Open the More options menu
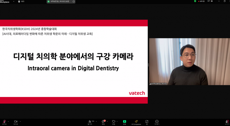Viewport: 230px width, 126px height. tap(157, 122)
